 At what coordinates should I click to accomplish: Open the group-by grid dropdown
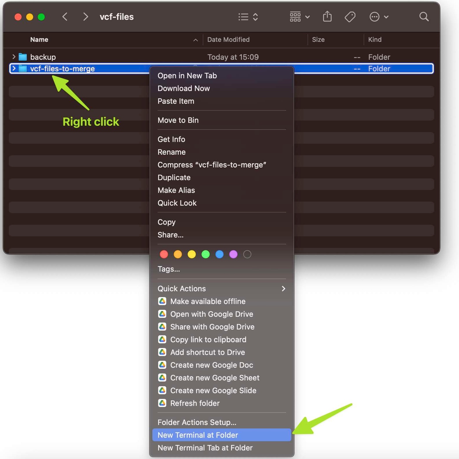tap(300, 17)
